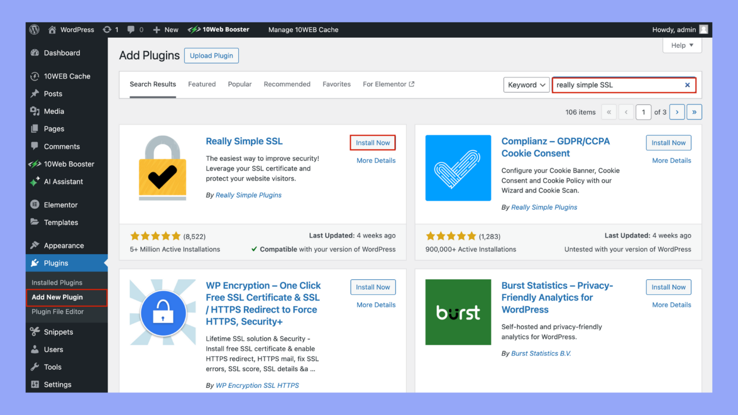This screenshot has height=415, width=738.
Task: Expand the Help panel at top right
Action: [x=681, y=45]
